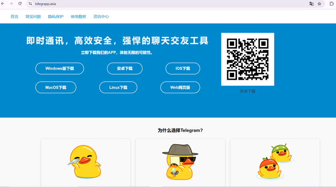Select the IOS下载 button
Screen dimensions: 336x187
pyautogui.click(x=183, y=69)
